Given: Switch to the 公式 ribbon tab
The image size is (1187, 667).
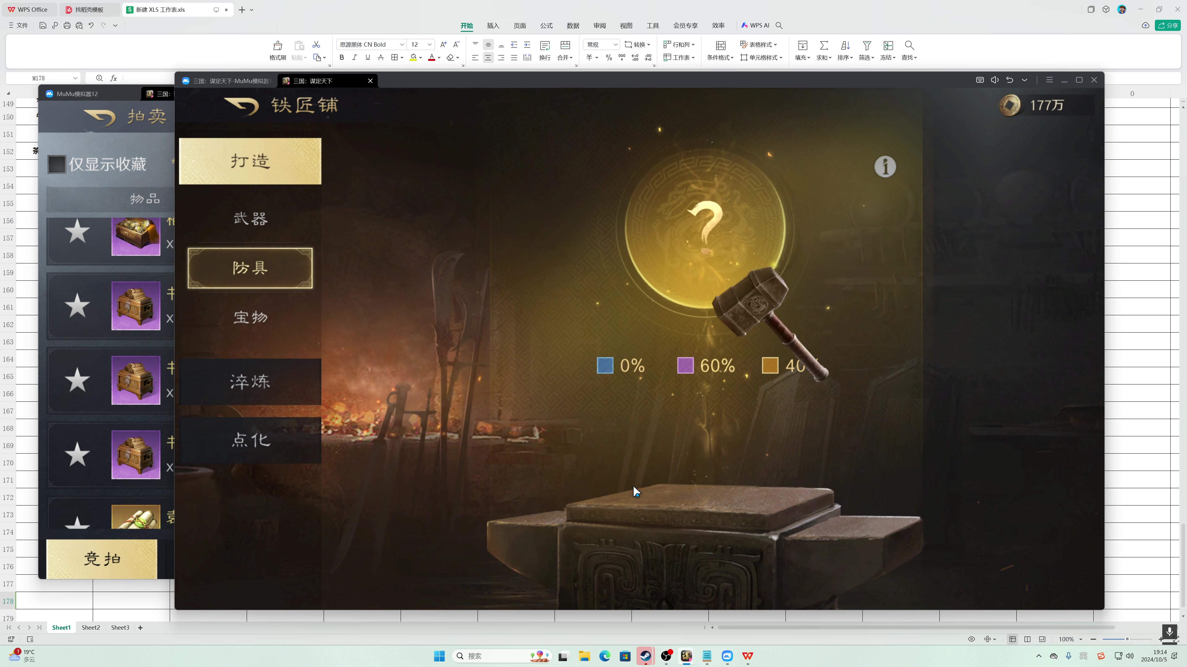Looking at the screenshot, I should coord(547,26).
